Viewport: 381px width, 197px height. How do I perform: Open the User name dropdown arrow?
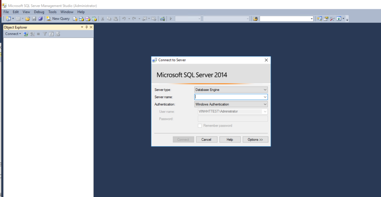265,112
